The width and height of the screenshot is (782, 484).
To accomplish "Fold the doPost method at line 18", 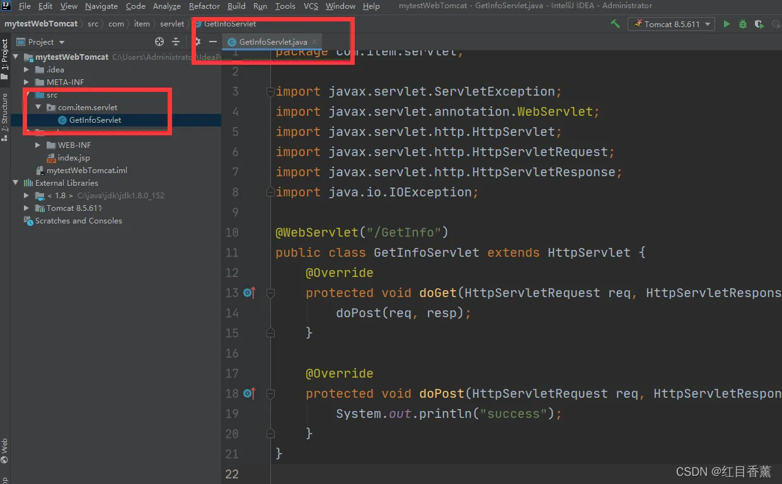I will pyautogui.click(x=270, y=394).
